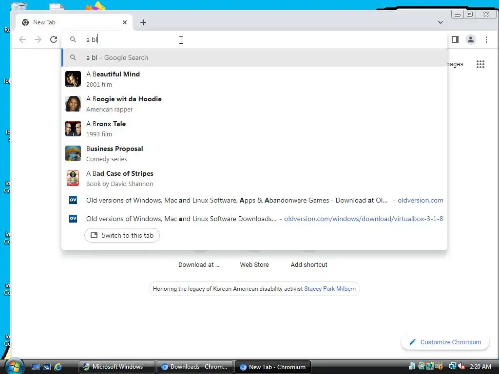Close the New Tab tab
Viewport: 499px width, 374px height.
point(125,22)
